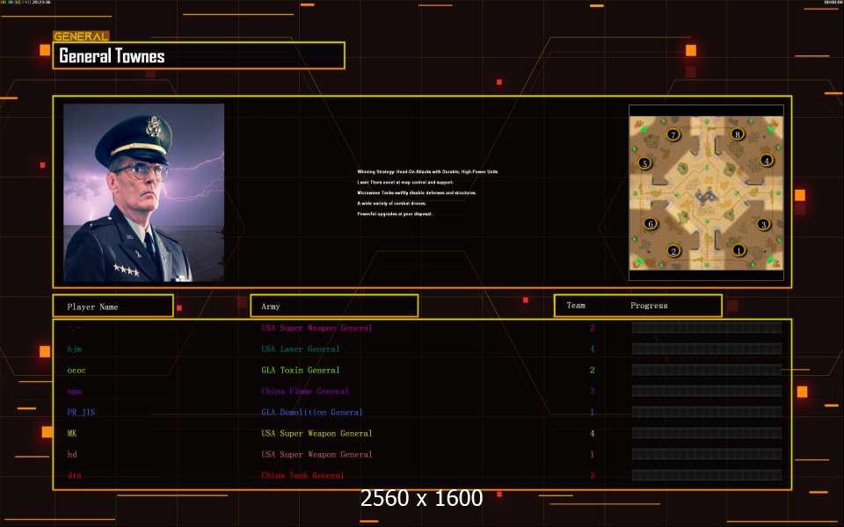Click team number 4 in MK's row

[592, 433]
